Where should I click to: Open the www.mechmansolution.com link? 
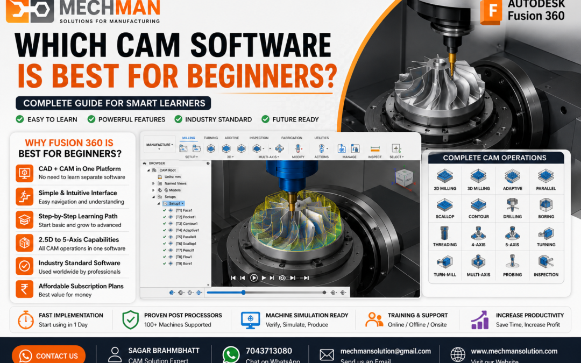click(x=514, y=351)
